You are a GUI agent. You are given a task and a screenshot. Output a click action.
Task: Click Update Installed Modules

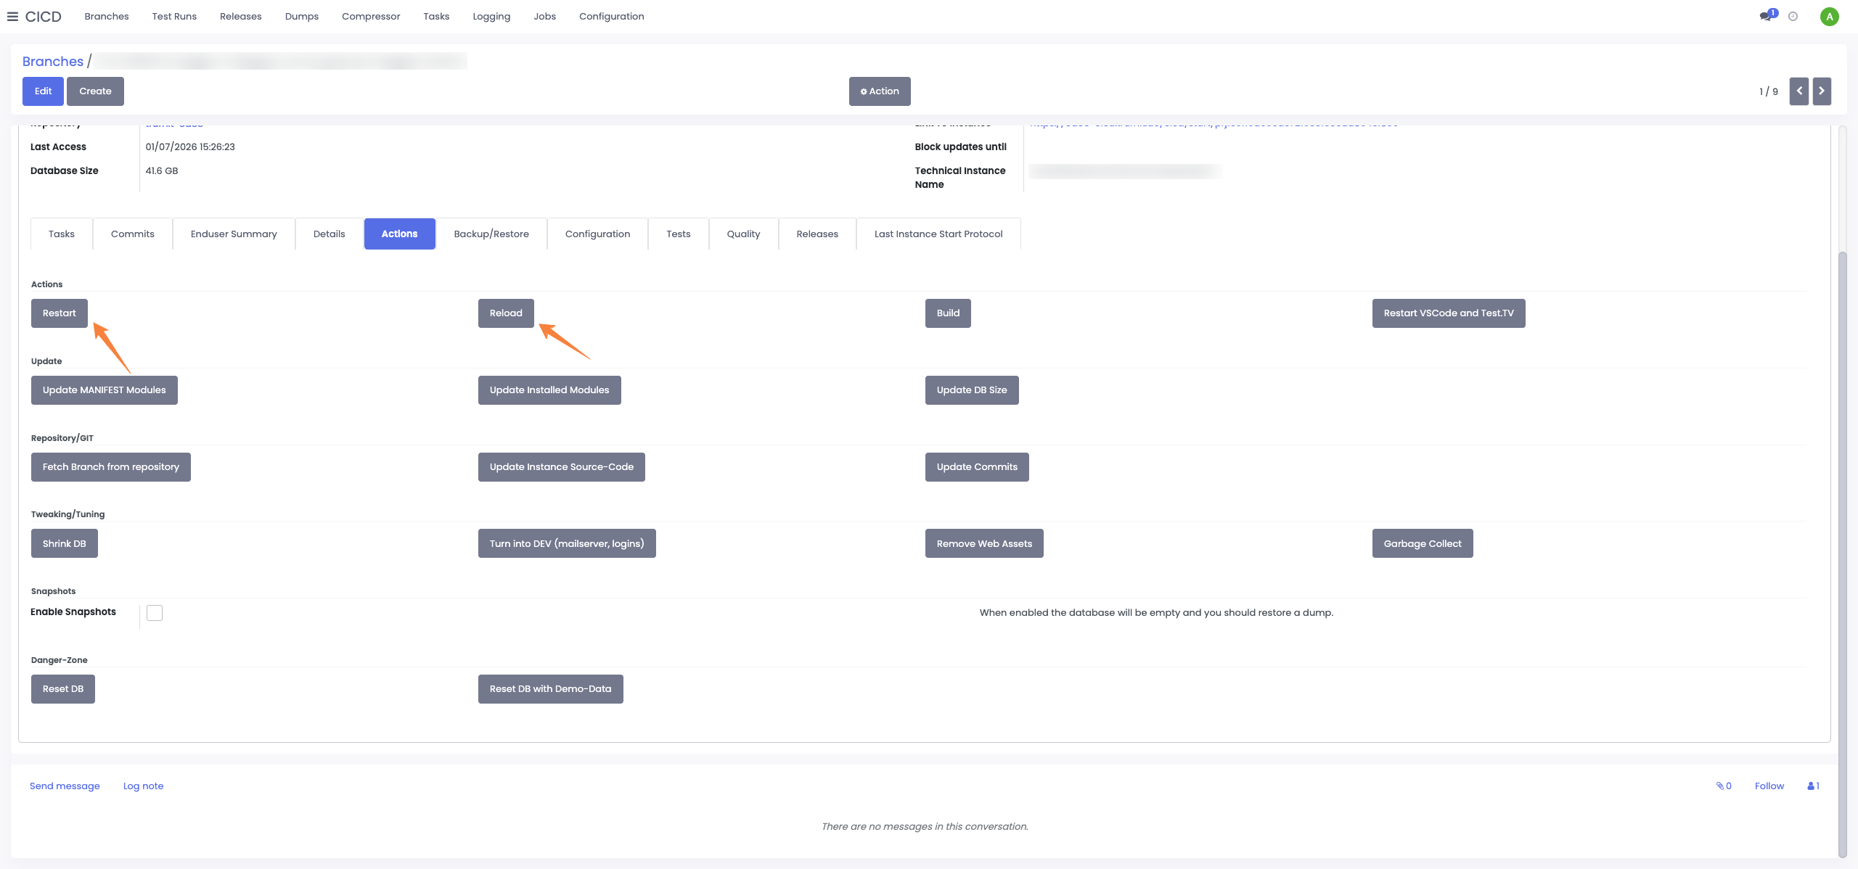tap(549, 390)
